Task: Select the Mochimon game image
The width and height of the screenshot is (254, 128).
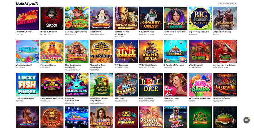Action: coord(101,18)
